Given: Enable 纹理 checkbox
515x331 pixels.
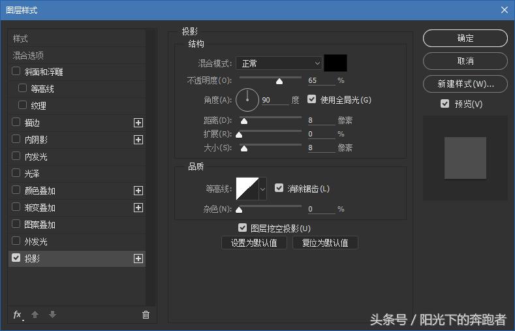Looking at the screenshot, I should [22, 105].
